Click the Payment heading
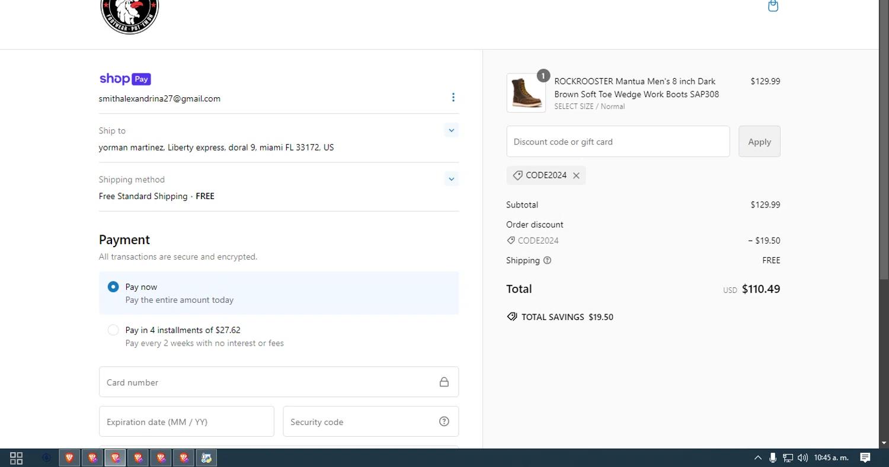The width and height of the screenshot is (889, 467). pyautogui.click(x=124, y=239)
